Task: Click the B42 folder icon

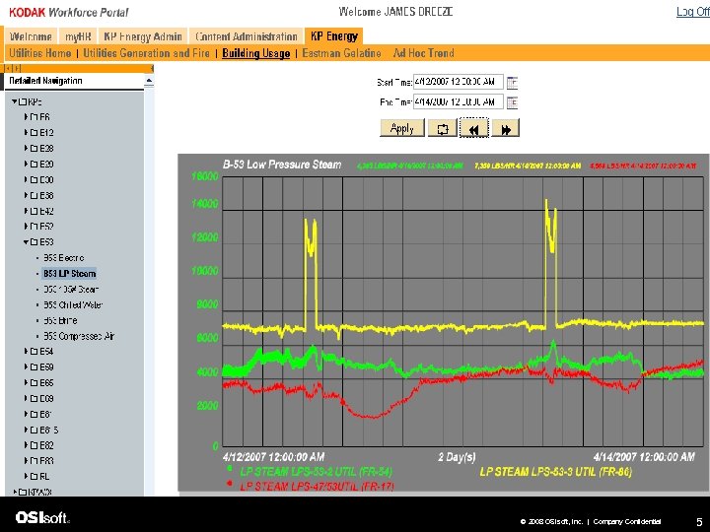Action: [34, 211]
